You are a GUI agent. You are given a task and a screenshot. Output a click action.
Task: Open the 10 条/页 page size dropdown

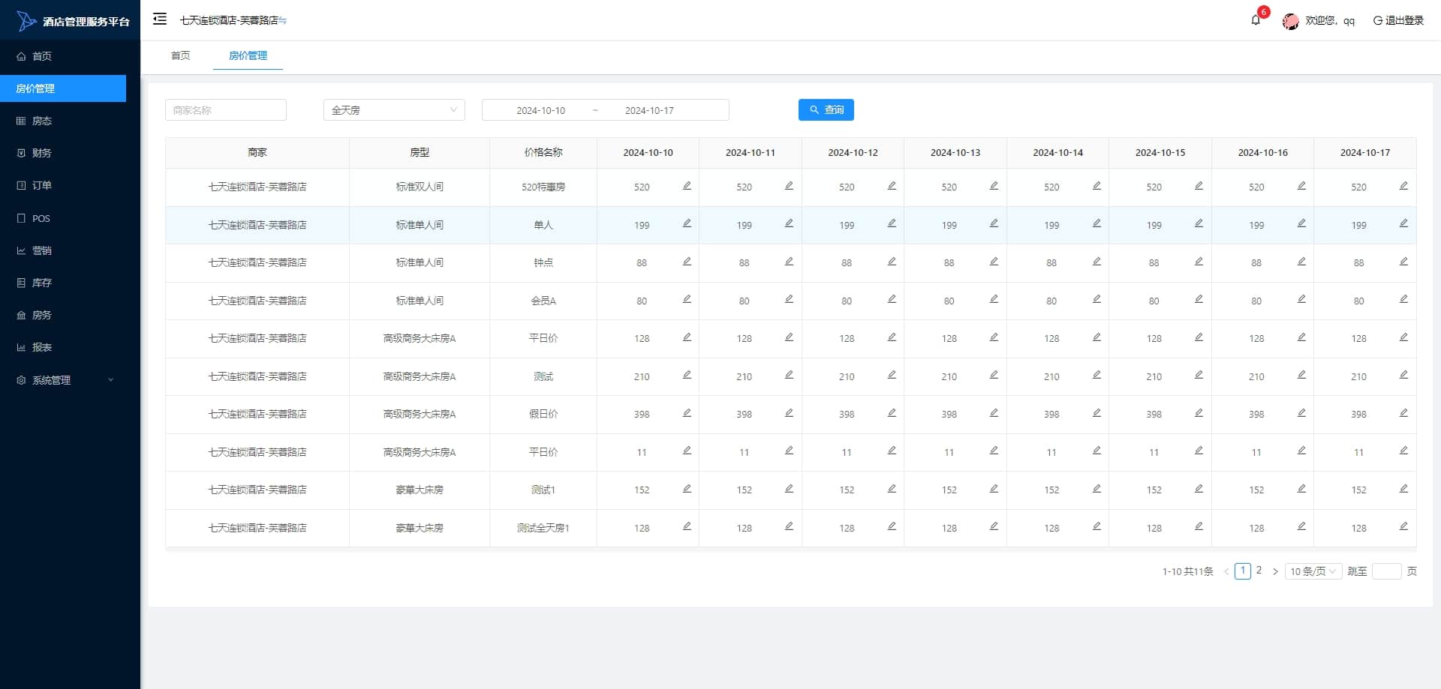[1313, 571]
